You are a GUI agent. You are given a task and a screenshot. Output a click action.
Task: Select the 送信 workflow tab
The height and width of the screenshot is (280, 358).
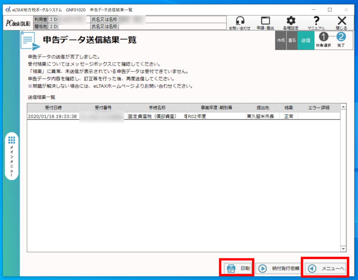306,40
